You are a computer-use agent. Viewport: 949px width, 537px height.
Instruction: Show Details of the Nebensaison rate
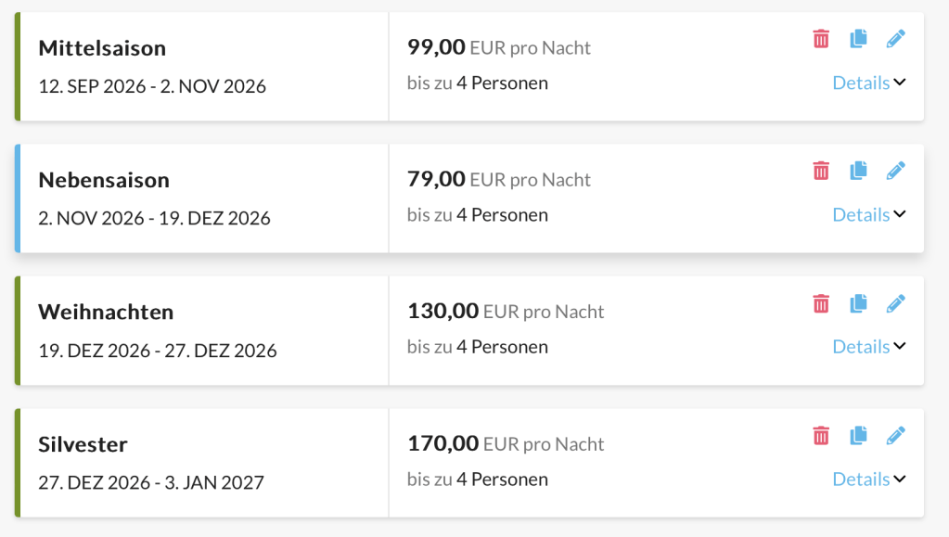[x=868, y=214]
